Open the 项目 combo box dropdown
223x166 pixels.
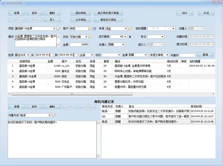(54, 29)
